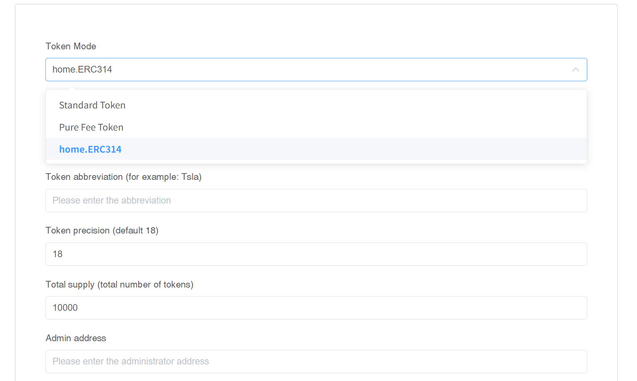Click the 'Please enter the administrator address' placeholder
The width and height of the screenshot is (637, 381).
click(x=131, y=362)
